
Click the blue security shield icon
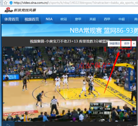[11, 3]
